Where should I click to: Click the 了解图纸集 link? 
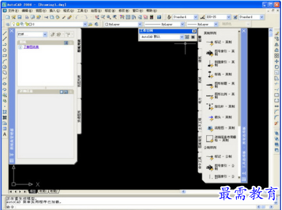pyautogui.click(x=31, y=47)
